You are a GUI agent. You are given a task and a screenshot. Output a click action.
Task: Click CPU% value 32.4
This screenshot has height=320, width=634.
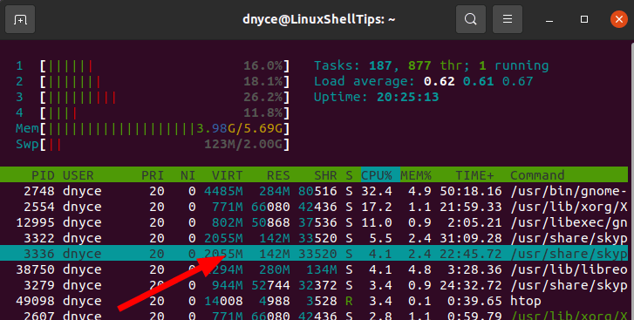[377, 191]
